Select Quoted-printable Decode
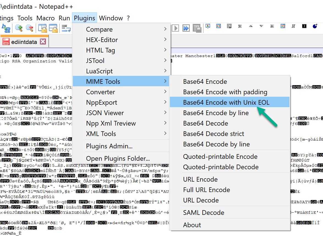The height and width of the screenshot is (236, 323). pos(221,167)
